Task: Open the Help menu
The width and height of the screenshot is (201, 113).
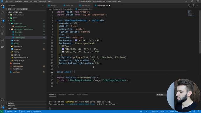Action: 50,1
